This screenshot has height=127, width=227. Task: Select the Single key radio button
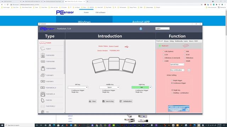point(172,90)
